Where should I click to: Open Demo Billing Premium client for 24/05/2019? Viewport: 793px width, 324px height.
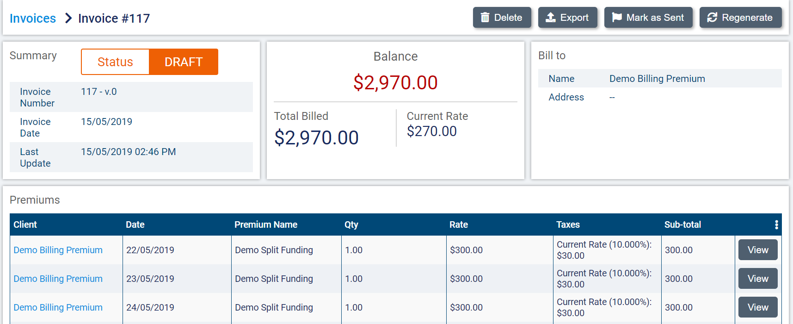click(x=58, y=307)
